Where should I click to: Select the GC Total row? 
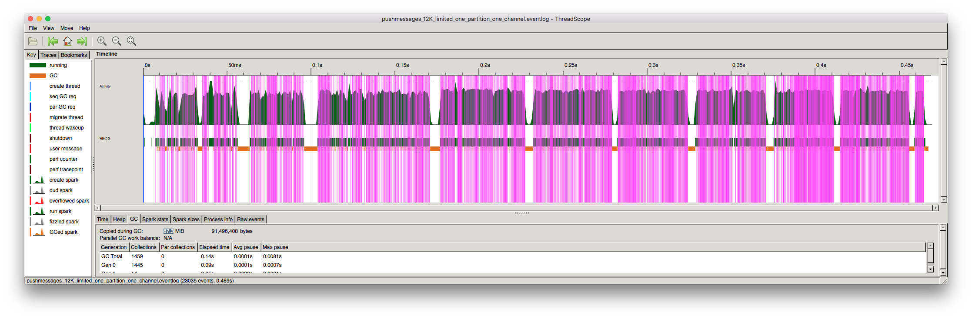click(512, 256)
